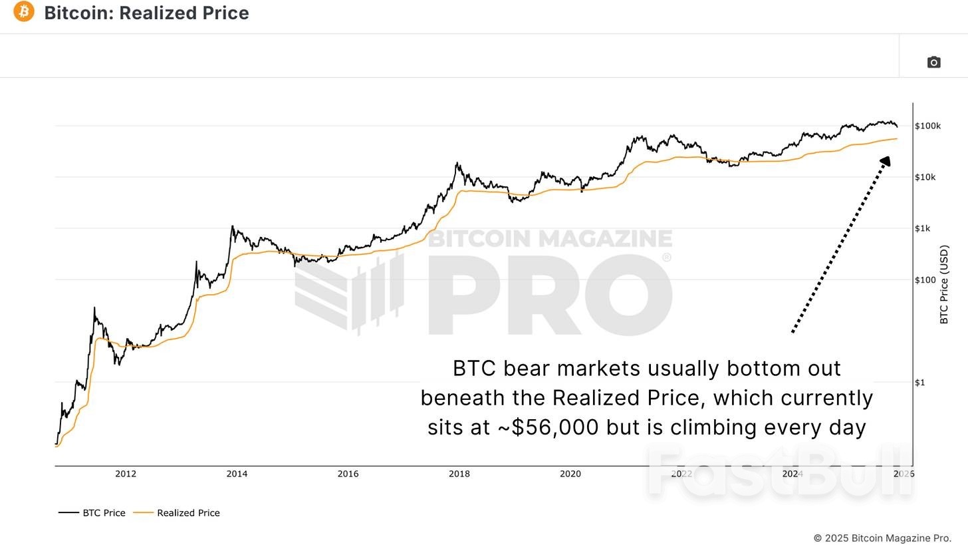Click the © 2025 Bitcoin Magazine Pro text
The width and height of the screenshot is (968, 545).
point(882,538)
